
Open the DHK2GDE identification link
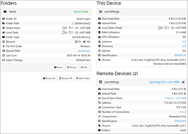point(180,121)
